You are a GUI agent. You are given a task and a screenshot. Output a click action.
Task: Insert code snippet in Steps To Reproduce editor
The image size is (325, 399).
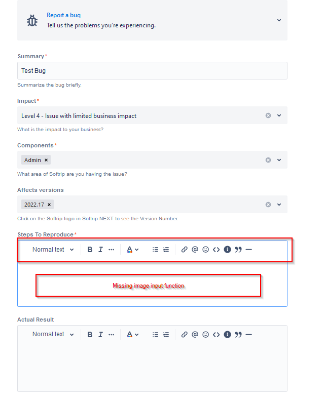216,250
